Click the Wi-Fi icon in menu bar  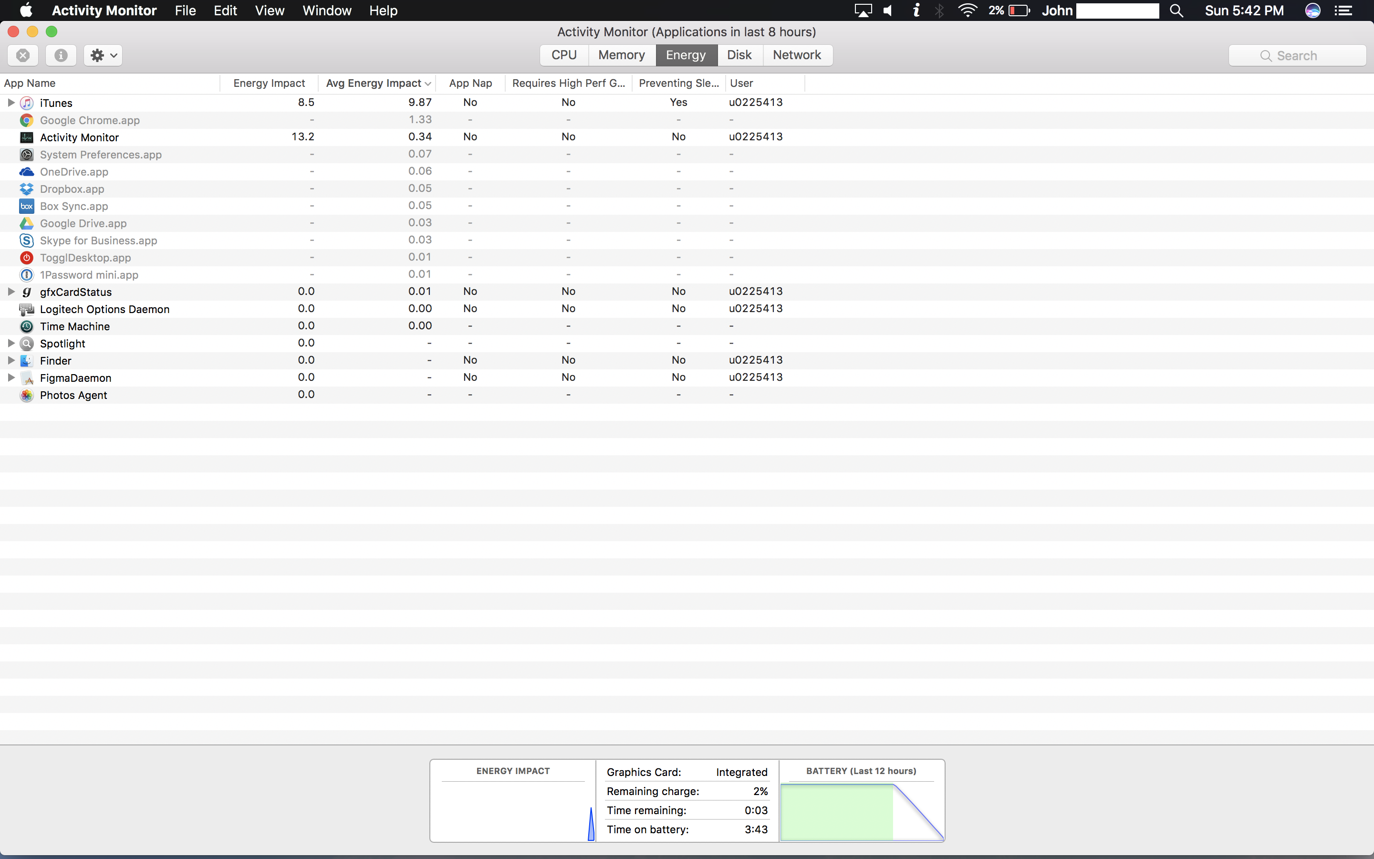pos(967,10)
